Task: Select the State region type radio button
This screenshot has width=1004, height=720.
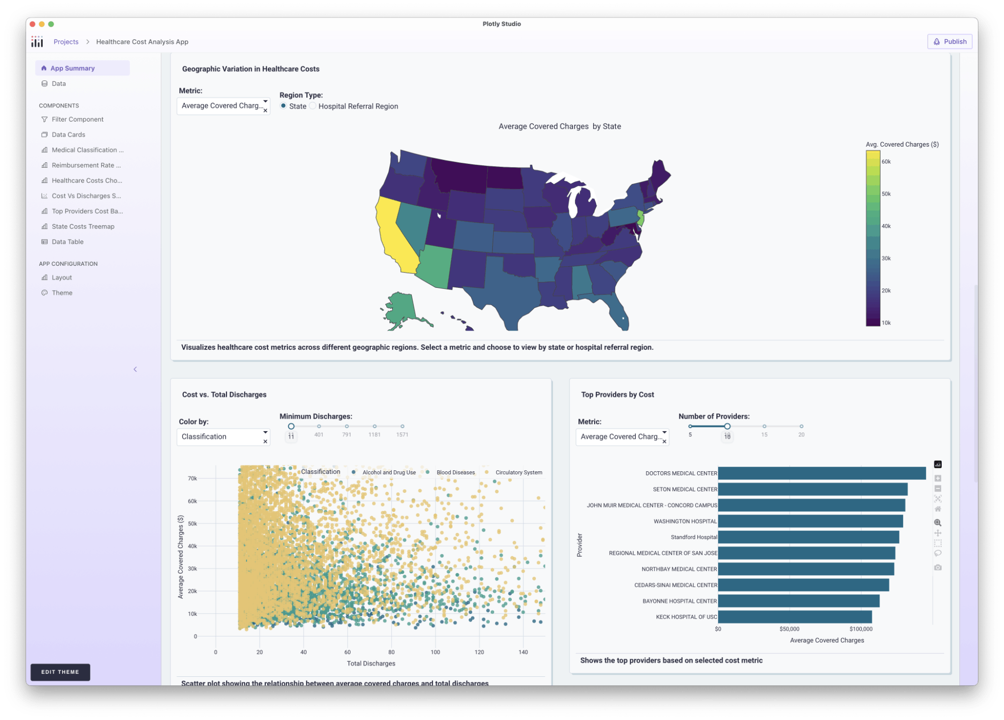Action: [283, 106]
